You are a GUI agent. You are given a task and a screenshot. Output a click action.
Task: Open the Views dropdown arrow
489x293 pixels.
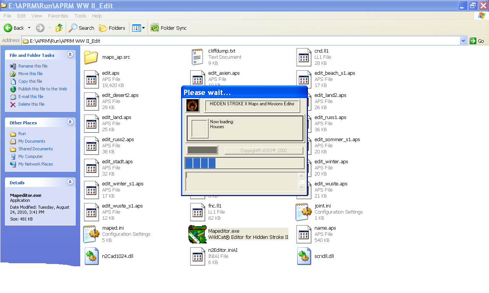[x=144, y=28]
